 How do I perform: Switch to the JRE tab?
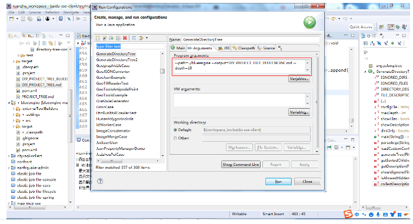point(224,48)
